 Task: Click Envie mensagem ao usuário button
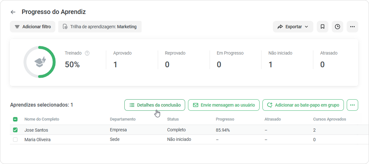(x=224, y=105)
